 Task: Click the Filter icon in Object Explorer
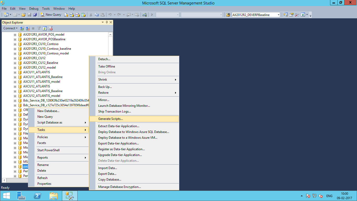pyautogui.click(x=39, y=28)
